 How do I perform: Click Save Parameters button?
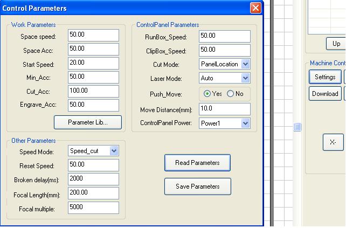click(x=197, y=186)
